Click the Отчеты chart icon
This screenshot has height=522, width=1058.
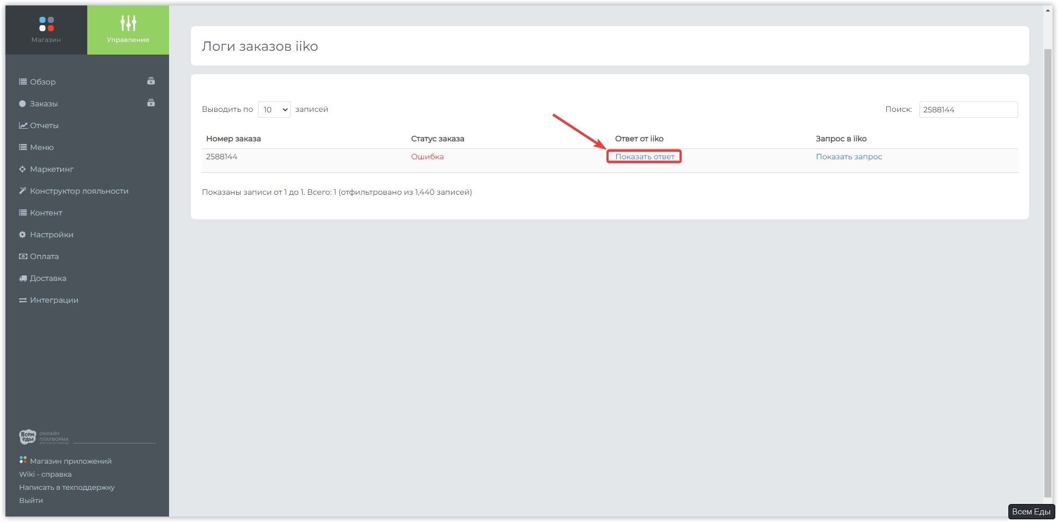coord(23,125)
